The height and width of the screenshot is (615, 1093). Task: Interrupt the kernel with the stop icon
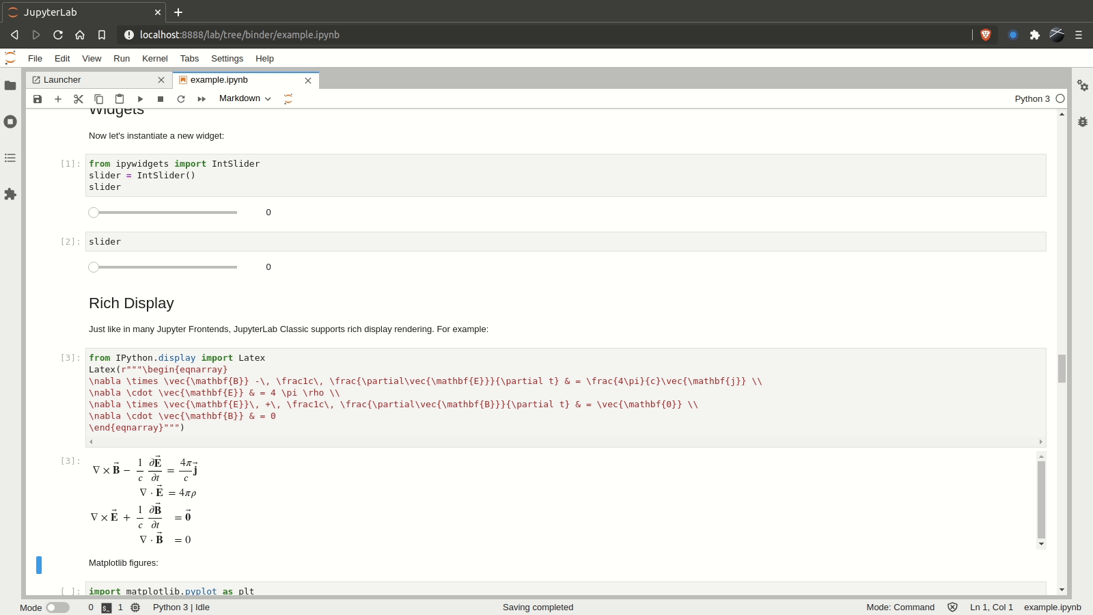(x=161, y=99)
